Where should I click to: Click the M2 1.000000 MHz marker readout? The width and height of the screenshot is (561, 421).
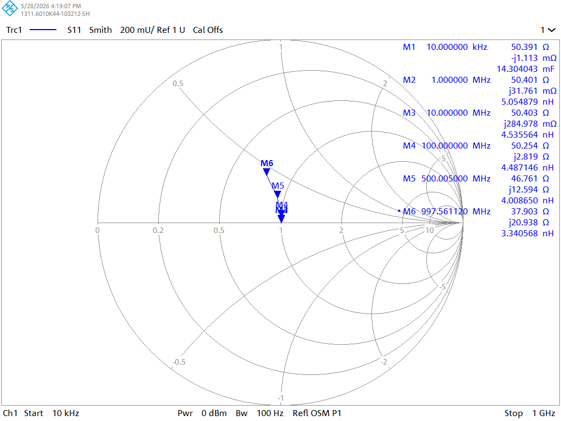click(x=446, y=80)
